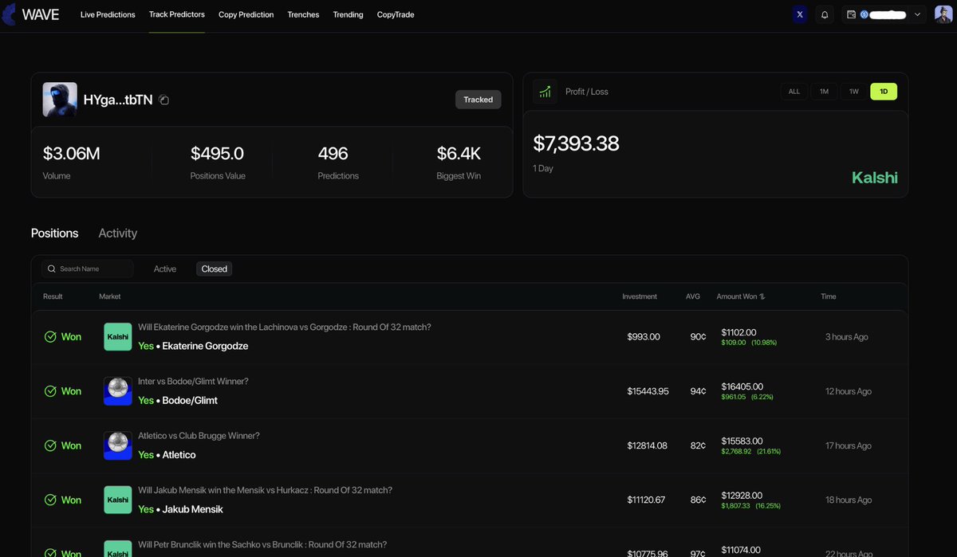
Task: Click soccer ball icon on Inter vs Bodoe/Glimt
Action: [x=118, y=391]
